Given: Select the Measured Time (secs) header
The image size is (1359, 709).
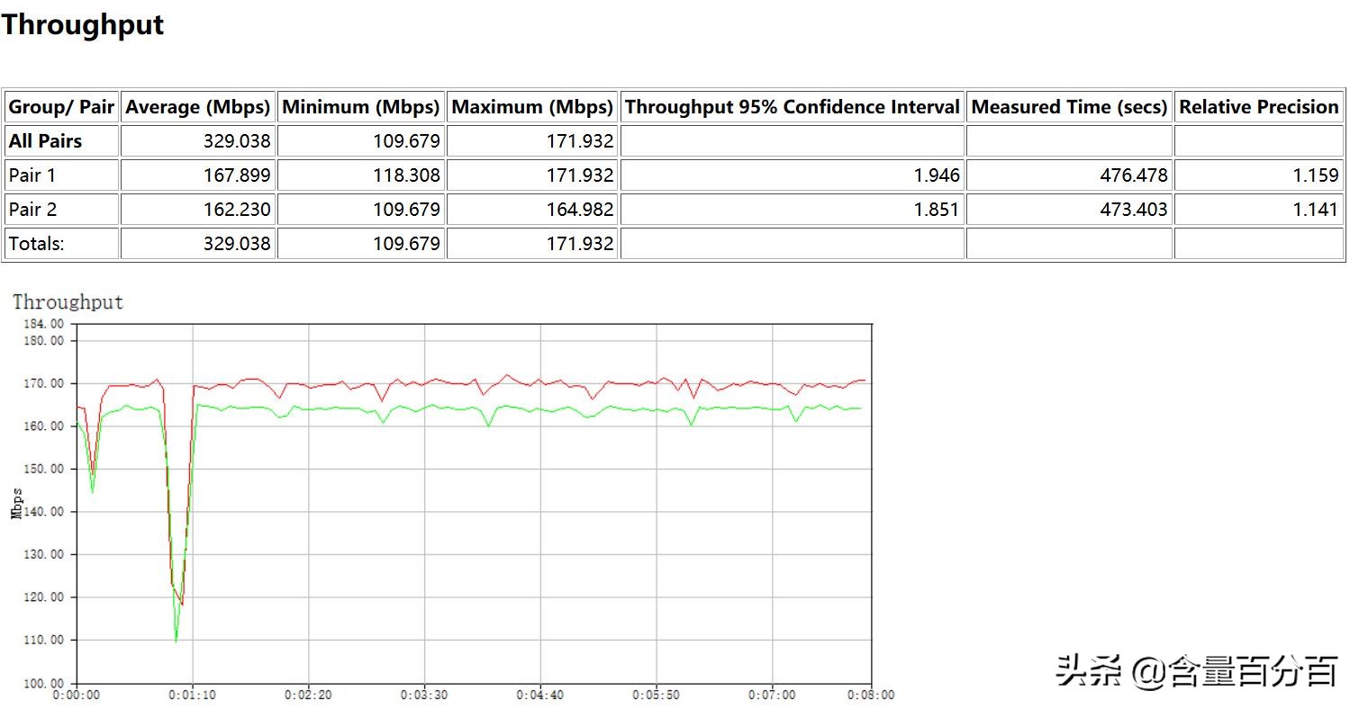Looking at the screenshot, I should tap(1069, 107).
